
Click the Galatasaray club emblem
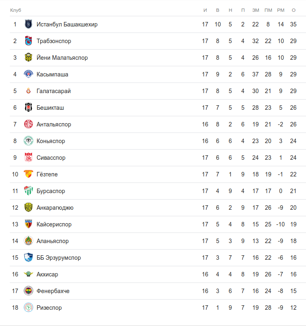[28, 91]
